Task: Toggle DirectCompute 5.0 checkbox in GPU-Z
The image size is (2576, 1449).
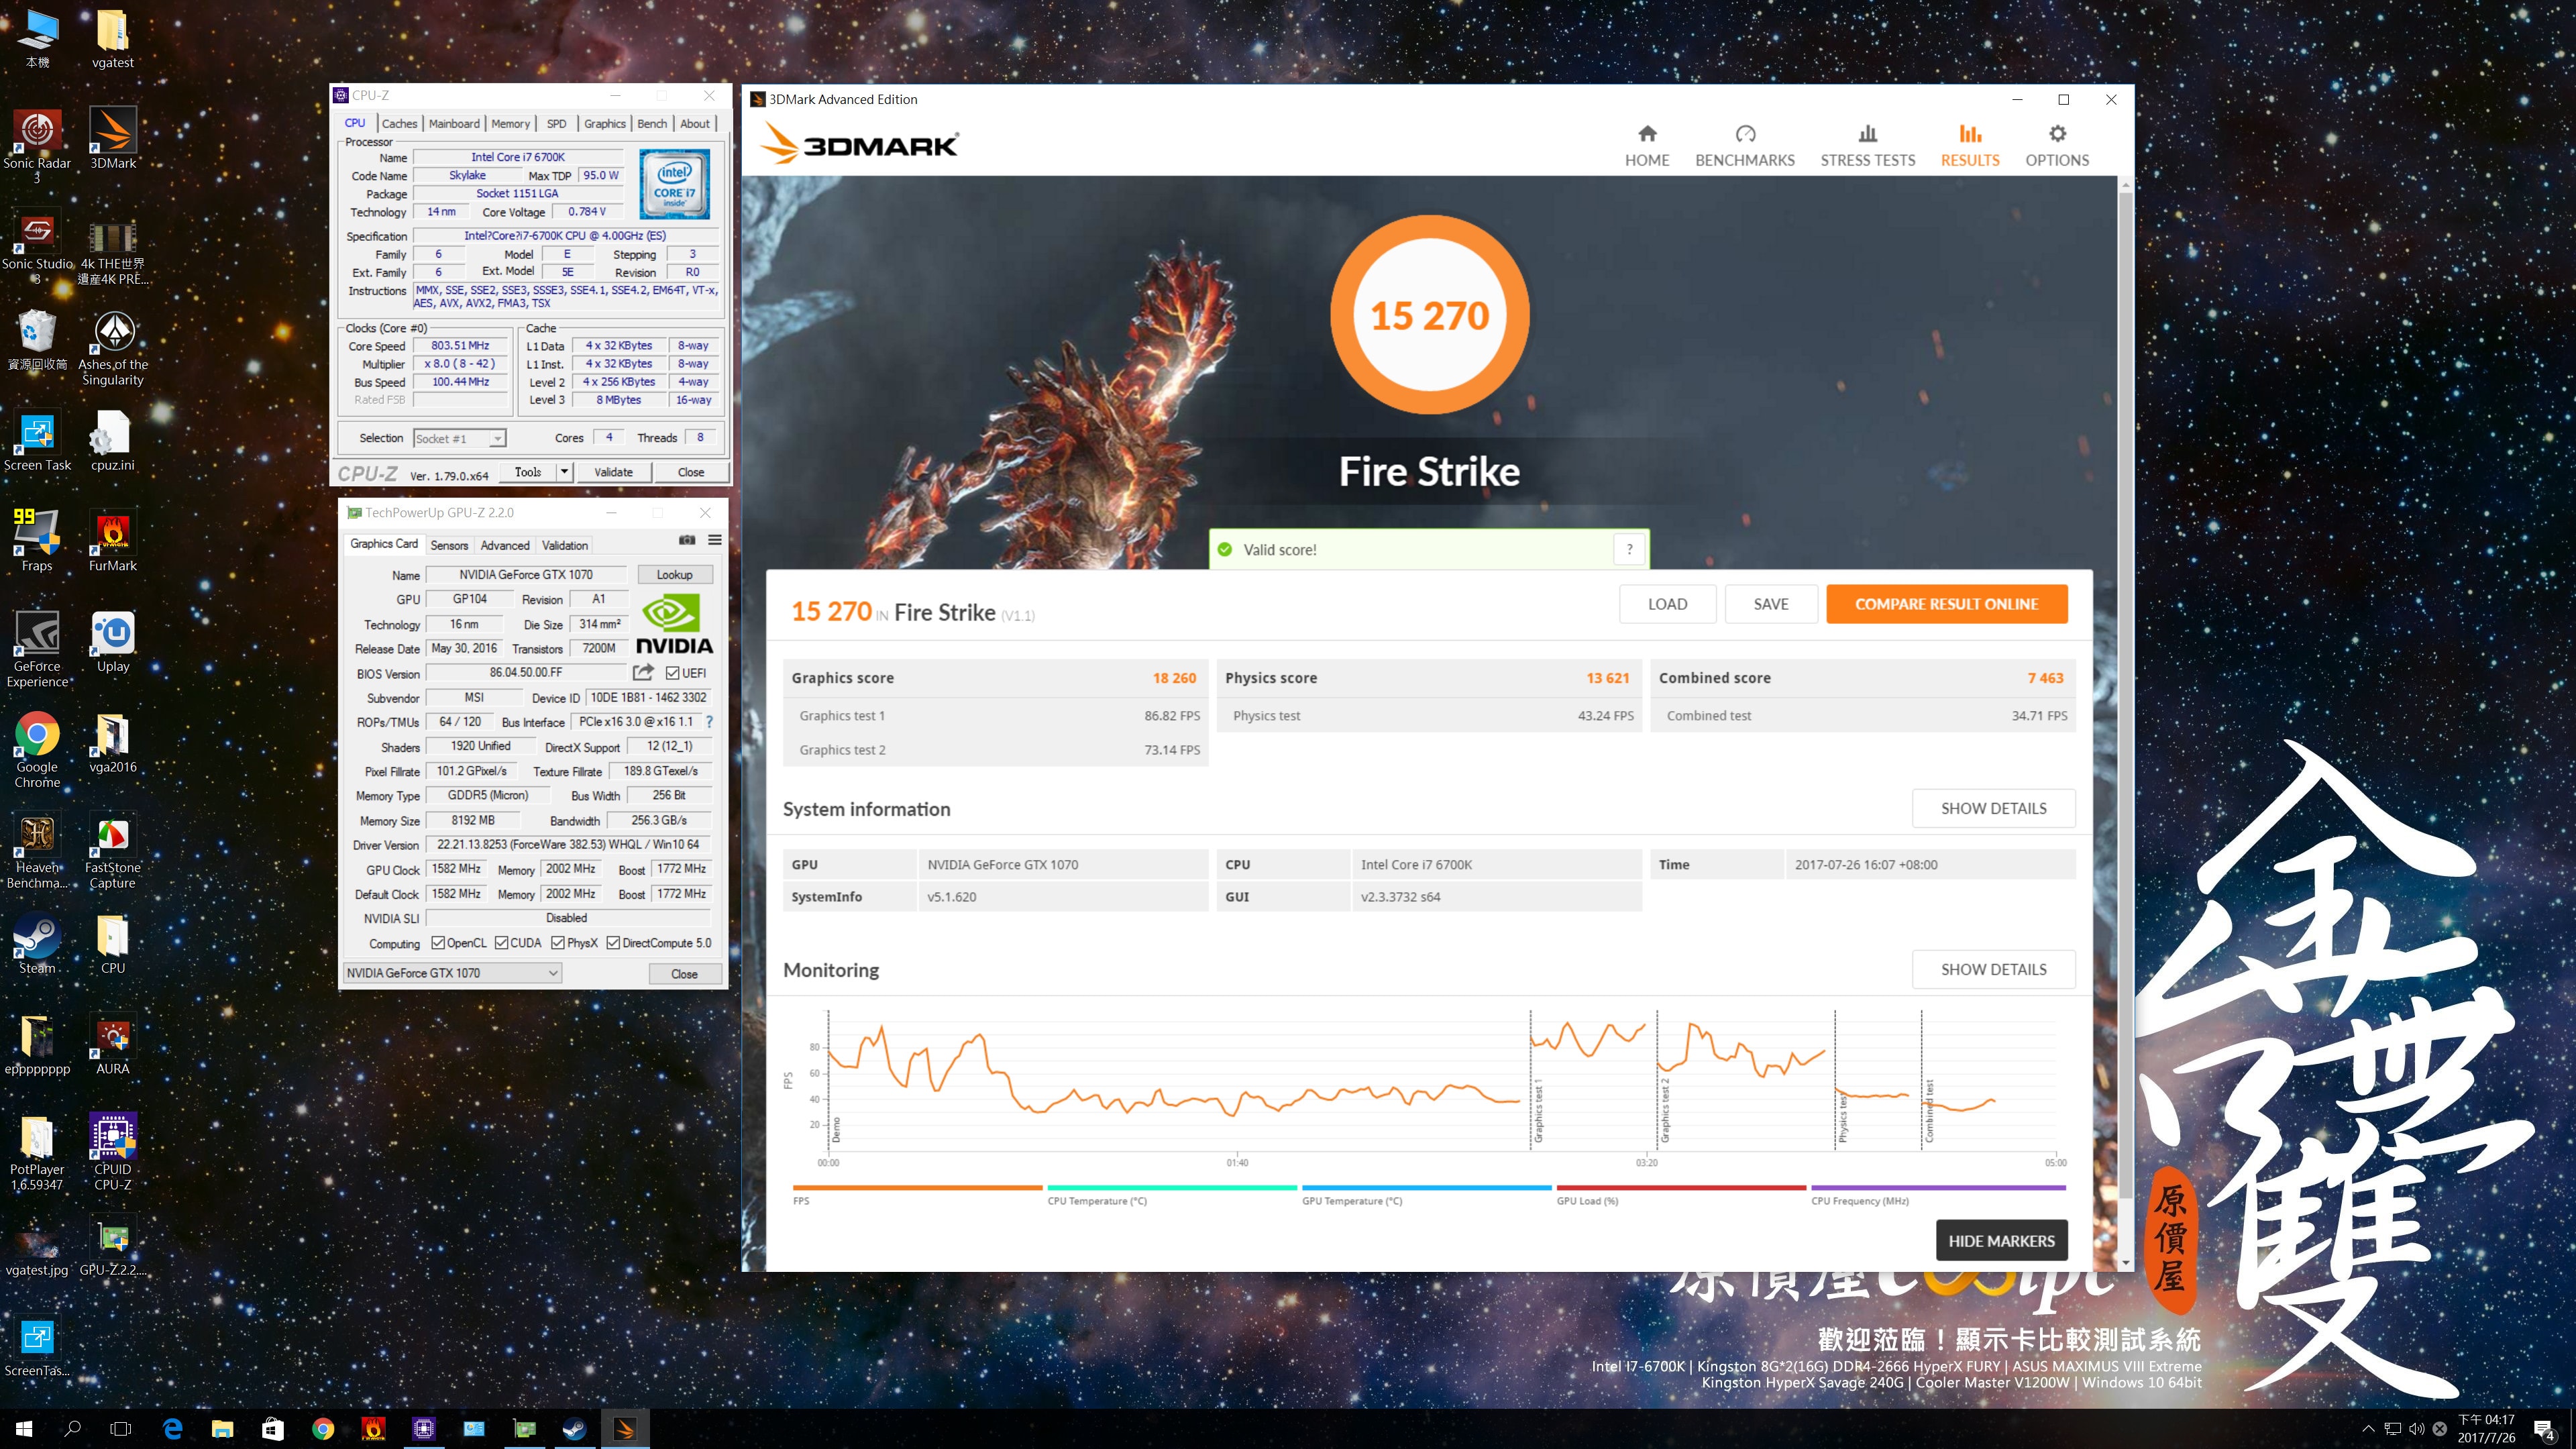Action: point(614,943)
